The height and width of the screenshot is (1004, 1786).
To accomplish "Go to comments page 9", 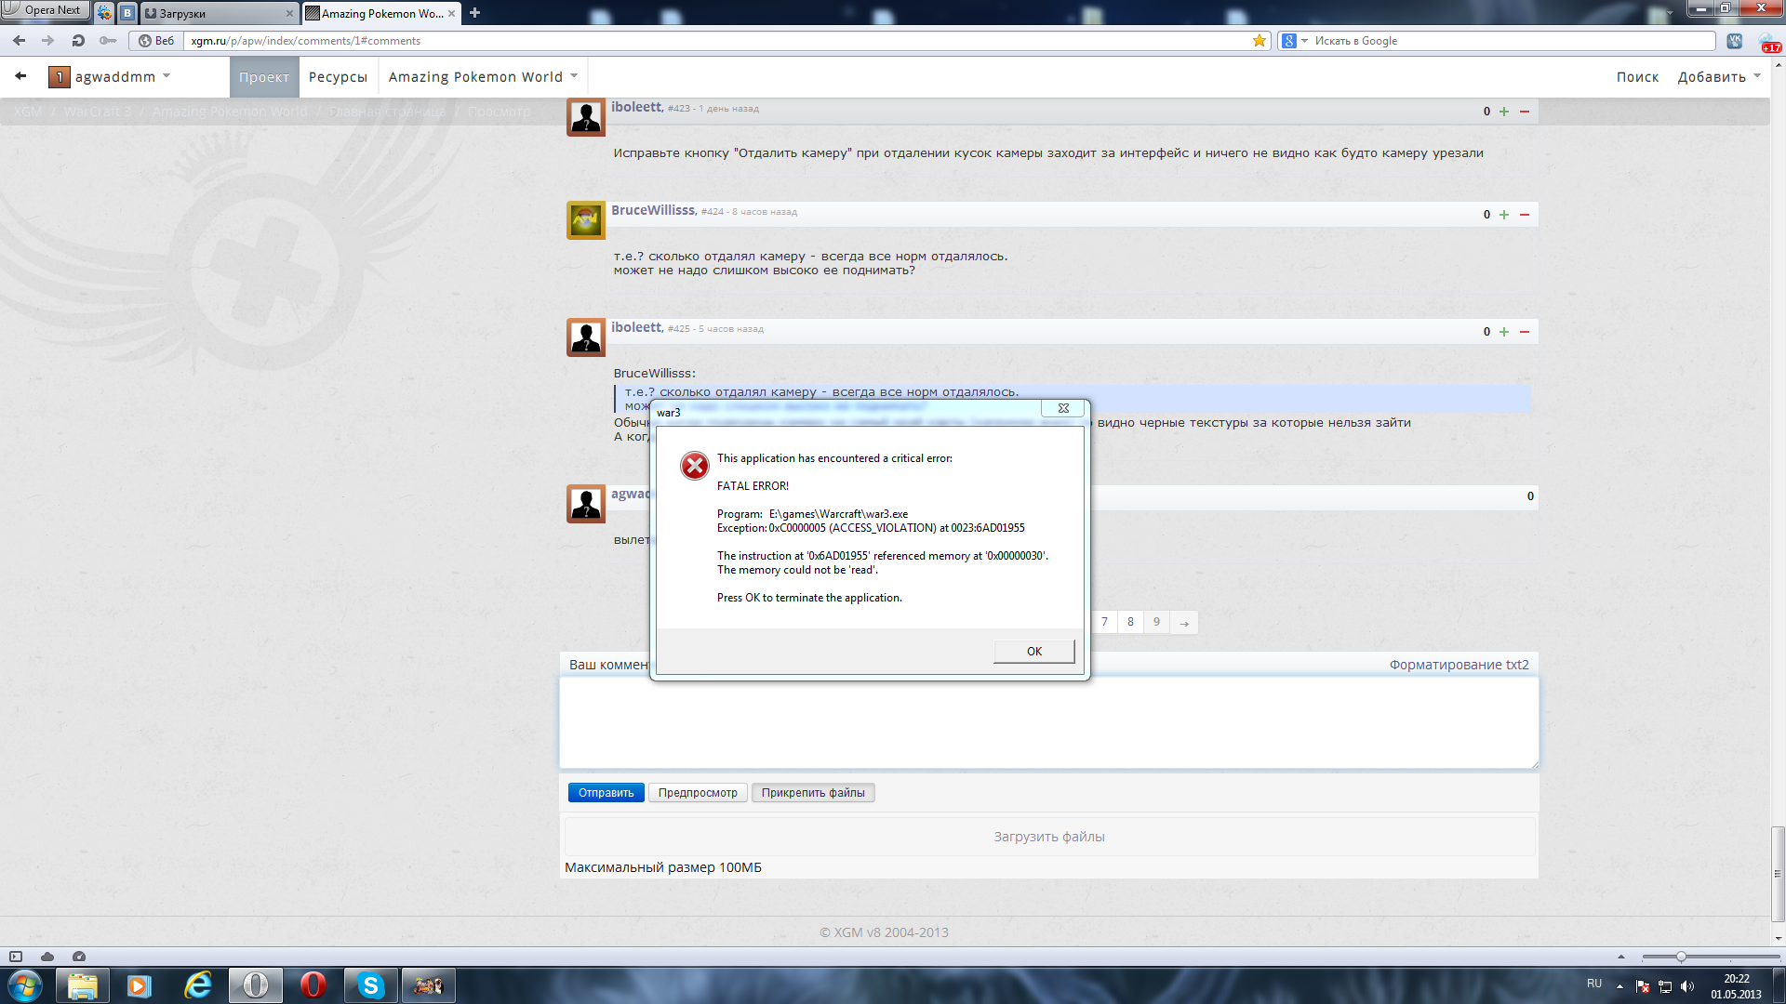I will pyautogui.click(x=1156, y=622).
